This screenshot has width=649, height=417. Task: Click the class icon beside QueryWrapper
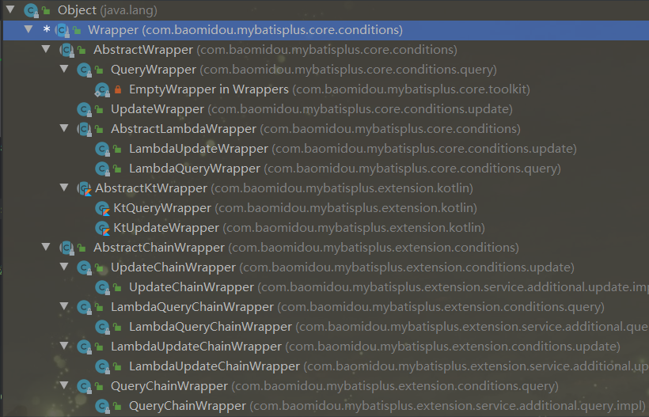(85, 70)
